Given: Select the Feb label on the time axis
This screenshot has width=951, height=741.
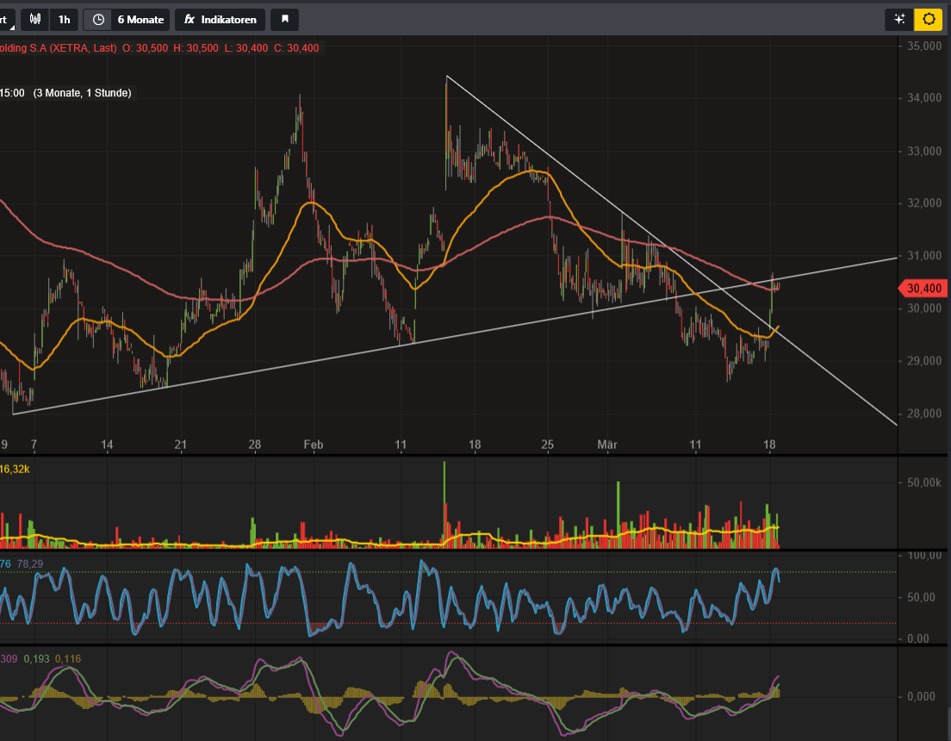Looking at the screenshot, I should click(314, 445).
